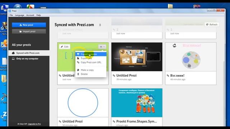Viewport: 230px width, 129px height.
Task: Click the pencil icon on Edit button
Action: [x=62, y=47]
